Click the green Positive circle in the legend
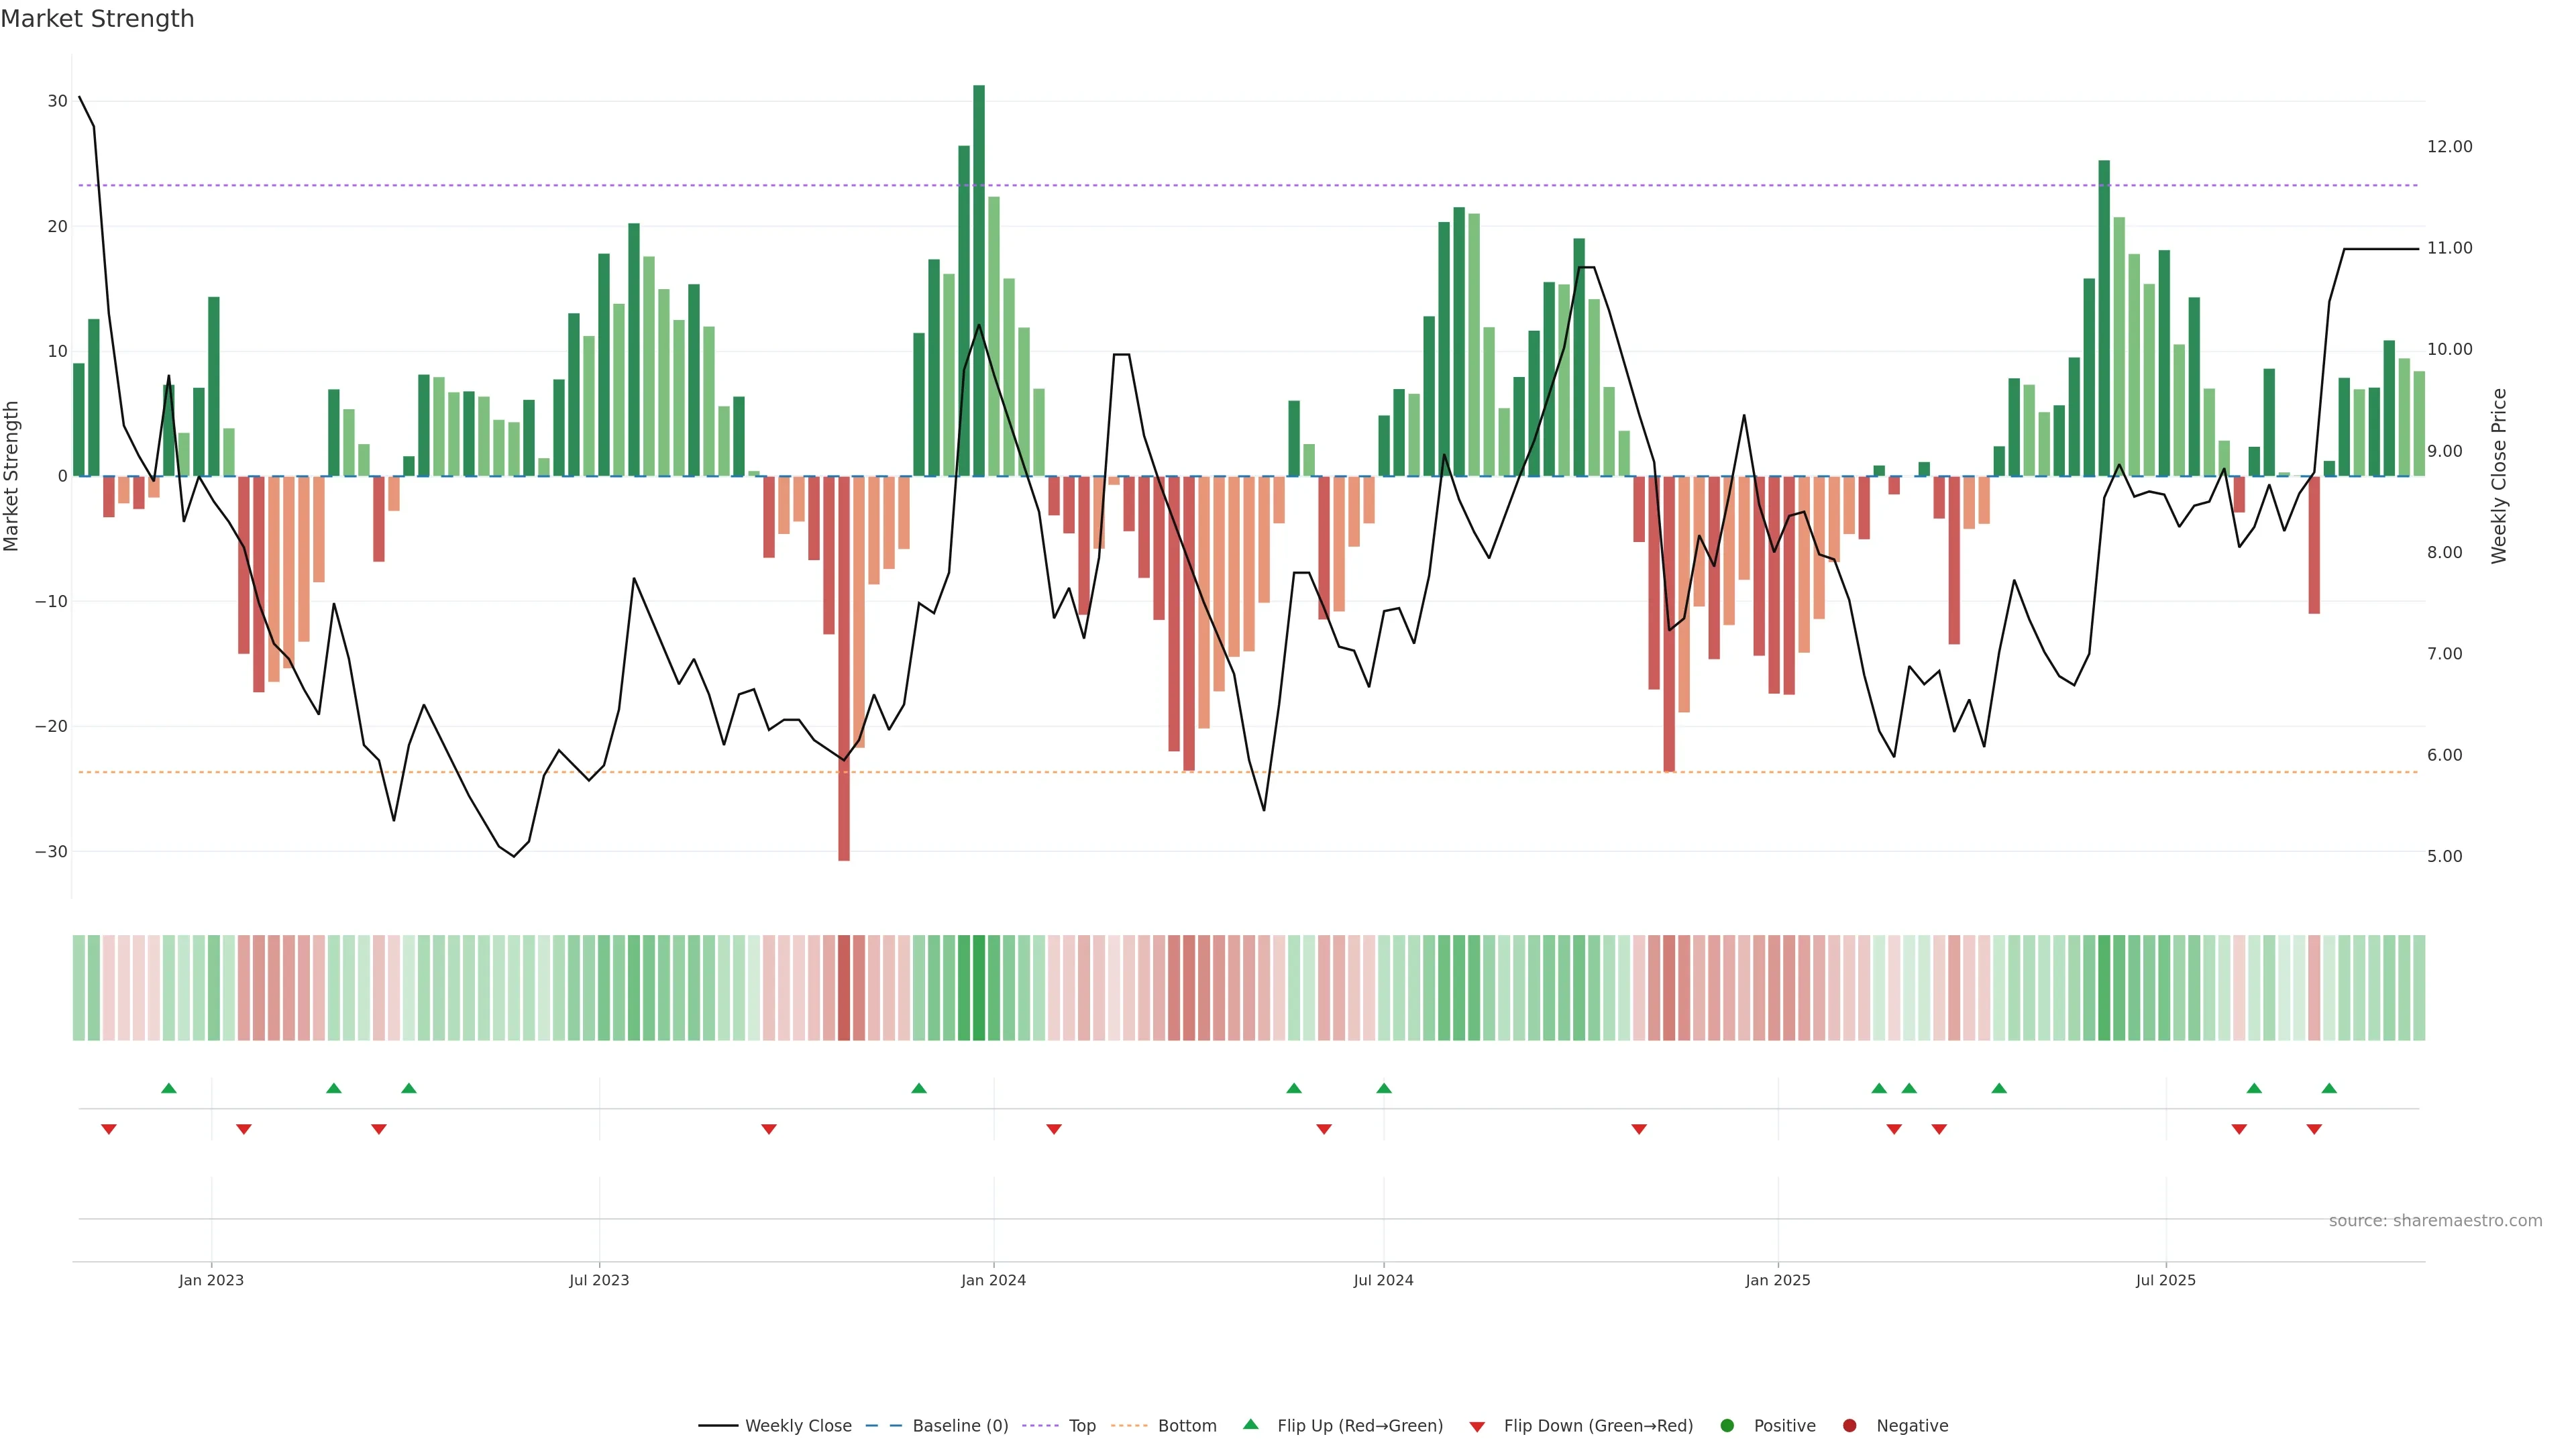 (x=1727, y=1425)
